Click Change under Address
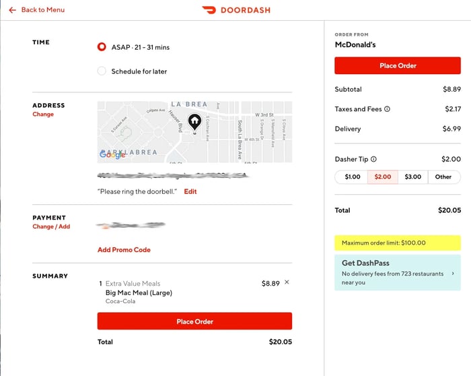This screenshot has width=471, height=376. [x=43, y=115]
